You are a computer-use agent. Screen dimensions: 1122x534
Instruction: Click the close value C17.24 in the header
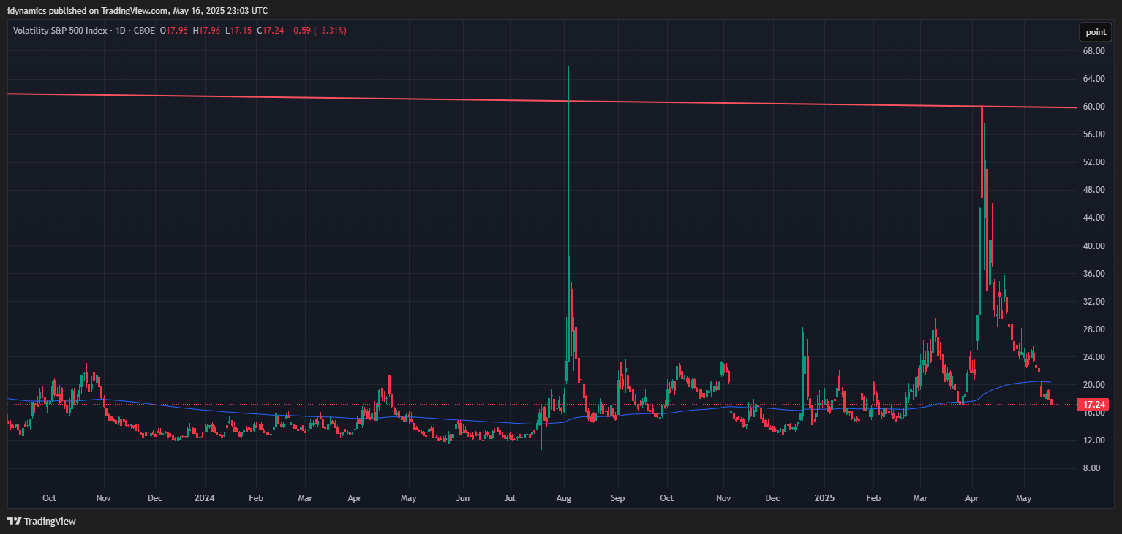tap(271, 31)
